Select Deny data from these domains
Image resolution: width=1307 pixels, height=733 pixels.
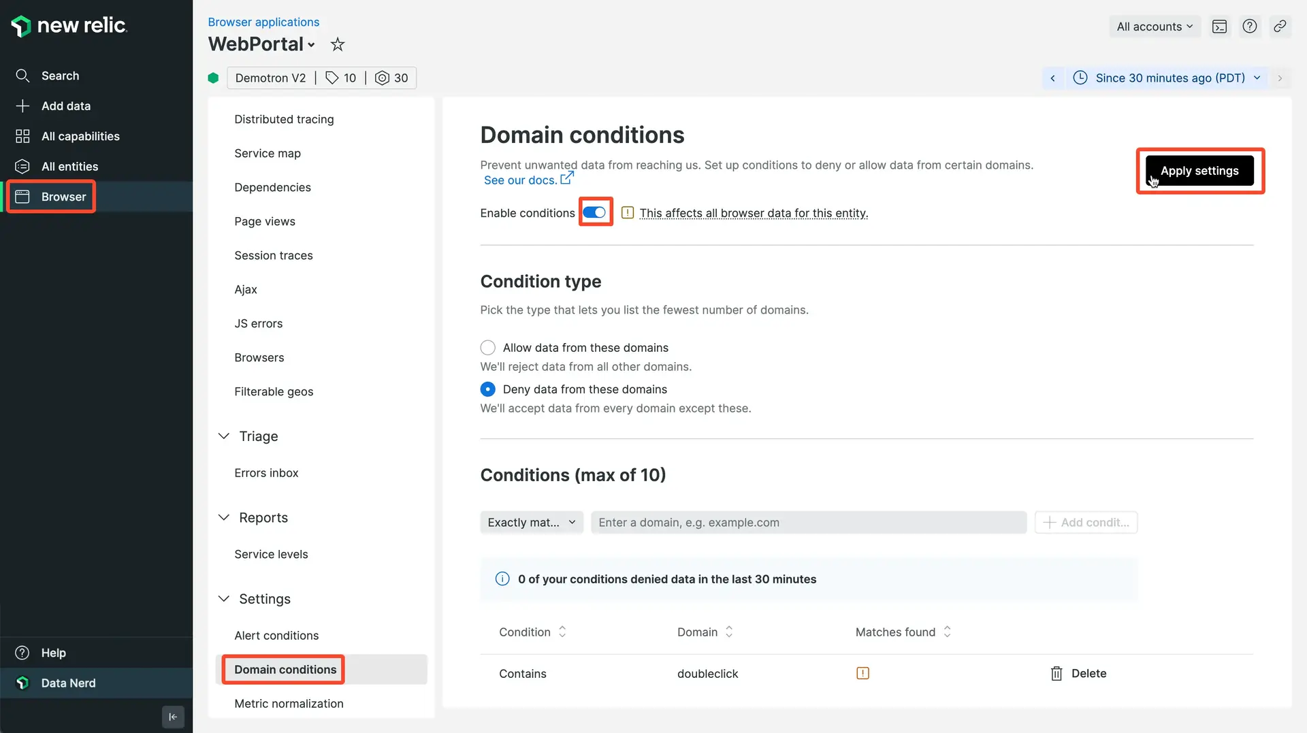coord(488,389)
